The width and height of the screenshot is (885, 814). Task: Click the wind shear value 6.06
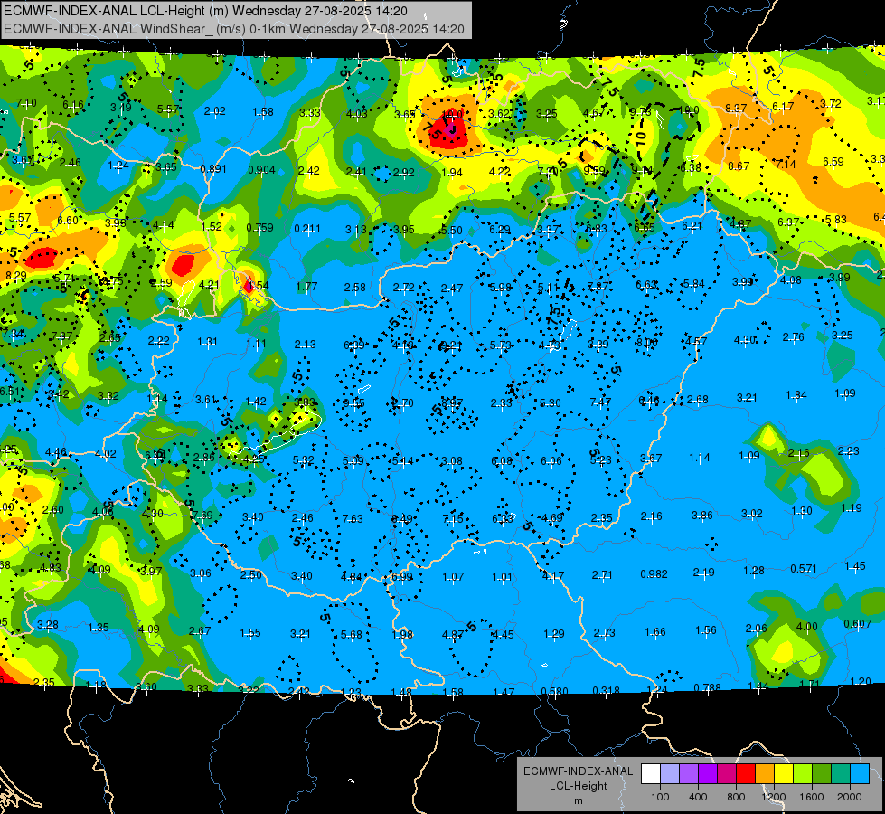551,461
